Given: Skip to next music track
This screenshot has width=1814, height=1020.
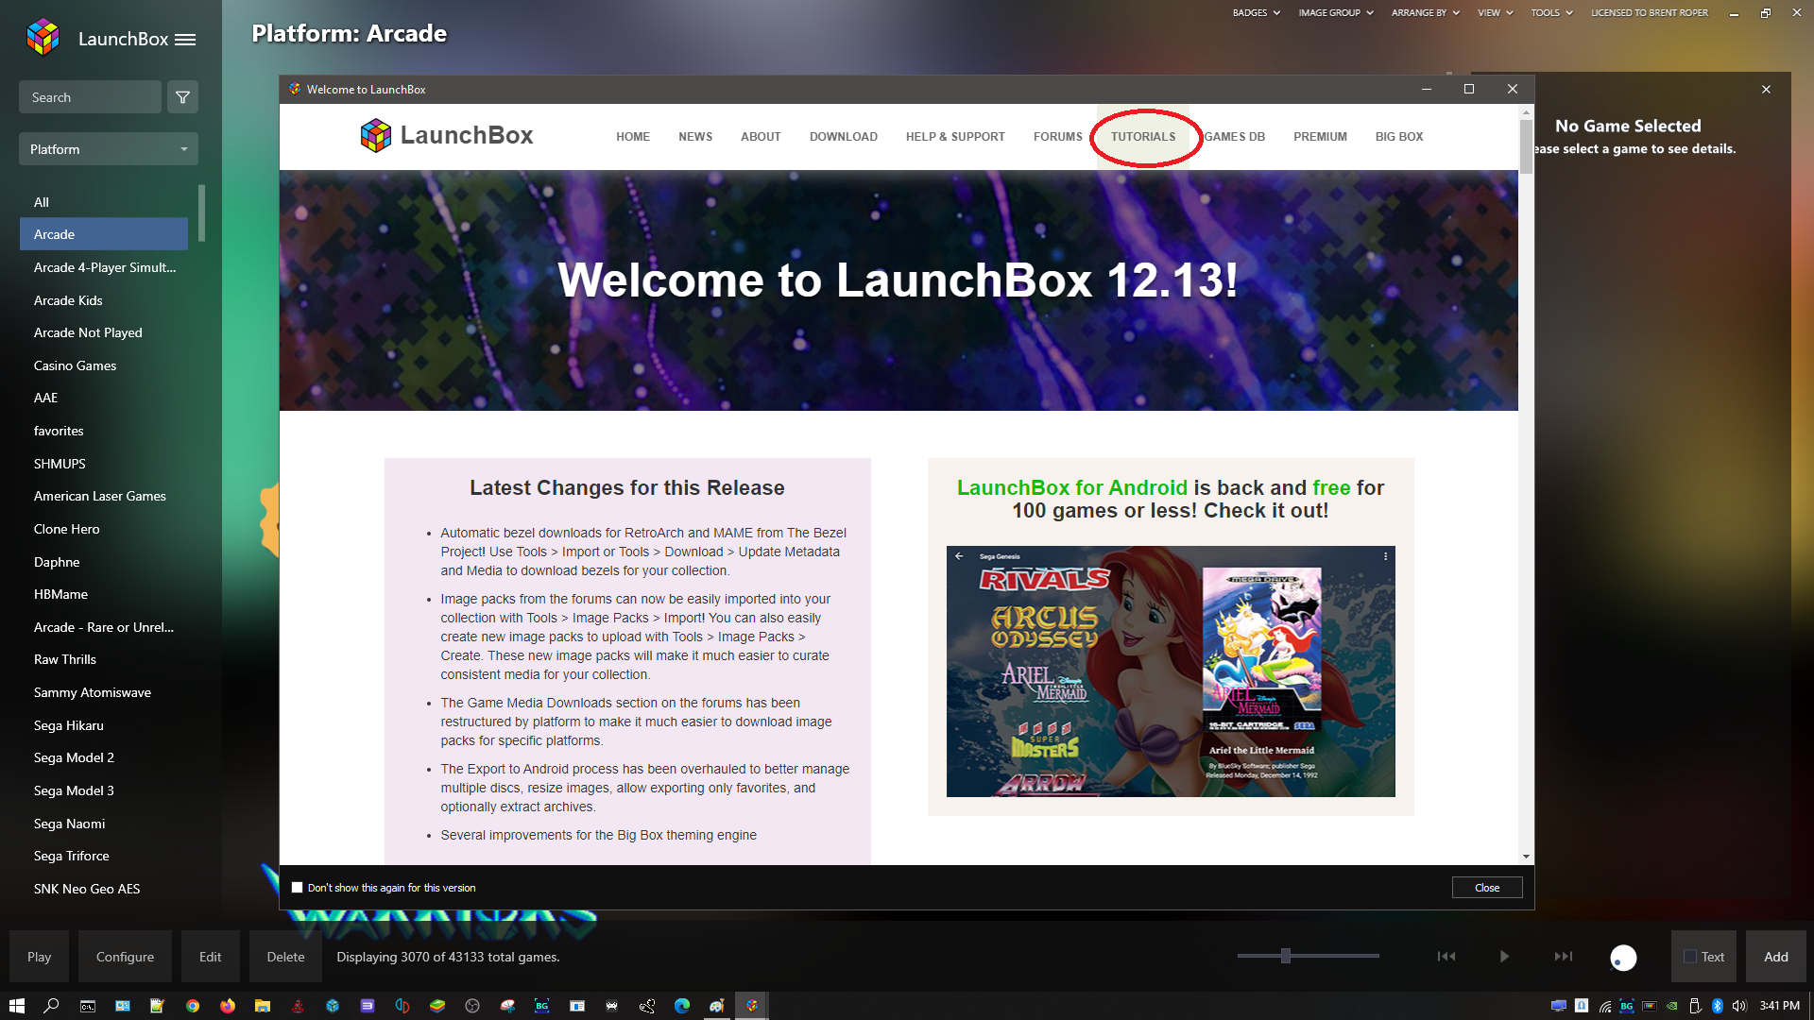Looking at the screenshot, I should pos(1564,957).
